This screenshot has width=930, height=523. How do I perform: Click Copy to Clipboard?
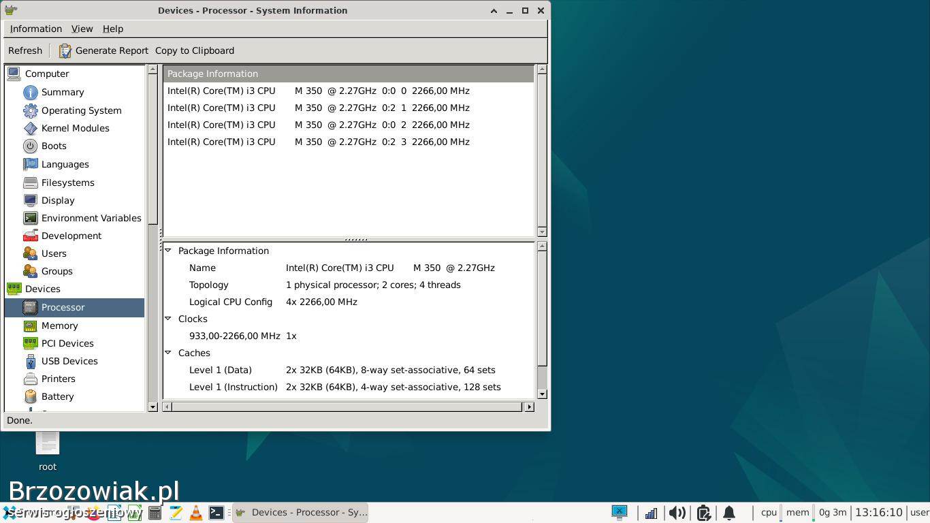click(x=195, y=51)
